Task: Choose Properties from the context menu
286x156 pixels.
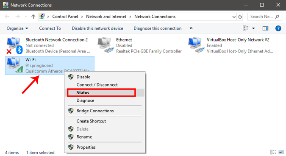Action: 105,147
